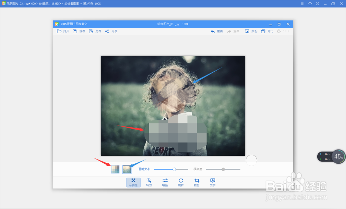The height and width of the screenshot is (209, 346).
Task: Adjust the 模糊度 blur level slider
Action: pos(223,169)
